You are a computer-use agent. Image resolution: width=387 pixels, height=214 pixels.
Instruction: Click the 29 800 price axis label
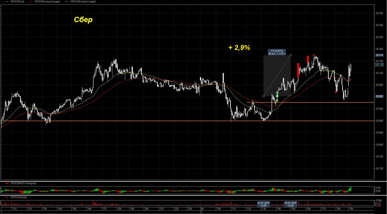[380, 145]
